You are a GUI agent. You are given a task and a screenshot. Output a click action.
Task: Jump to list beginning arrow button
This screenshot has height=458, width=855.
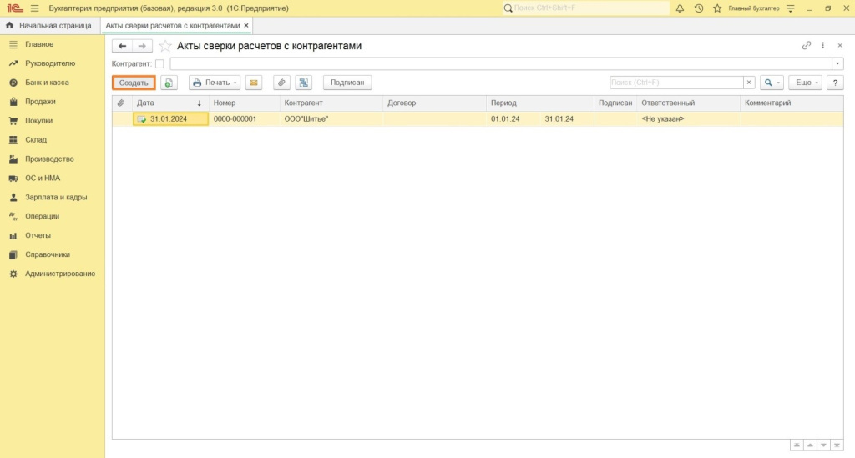point(797,445)
